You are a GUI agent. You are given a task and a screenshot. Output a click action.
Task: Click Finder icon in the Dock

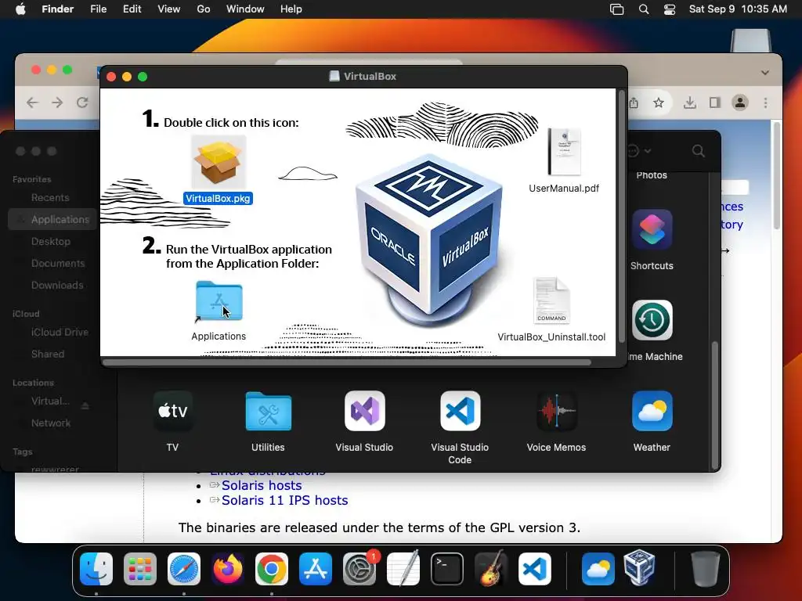[96, 569]
